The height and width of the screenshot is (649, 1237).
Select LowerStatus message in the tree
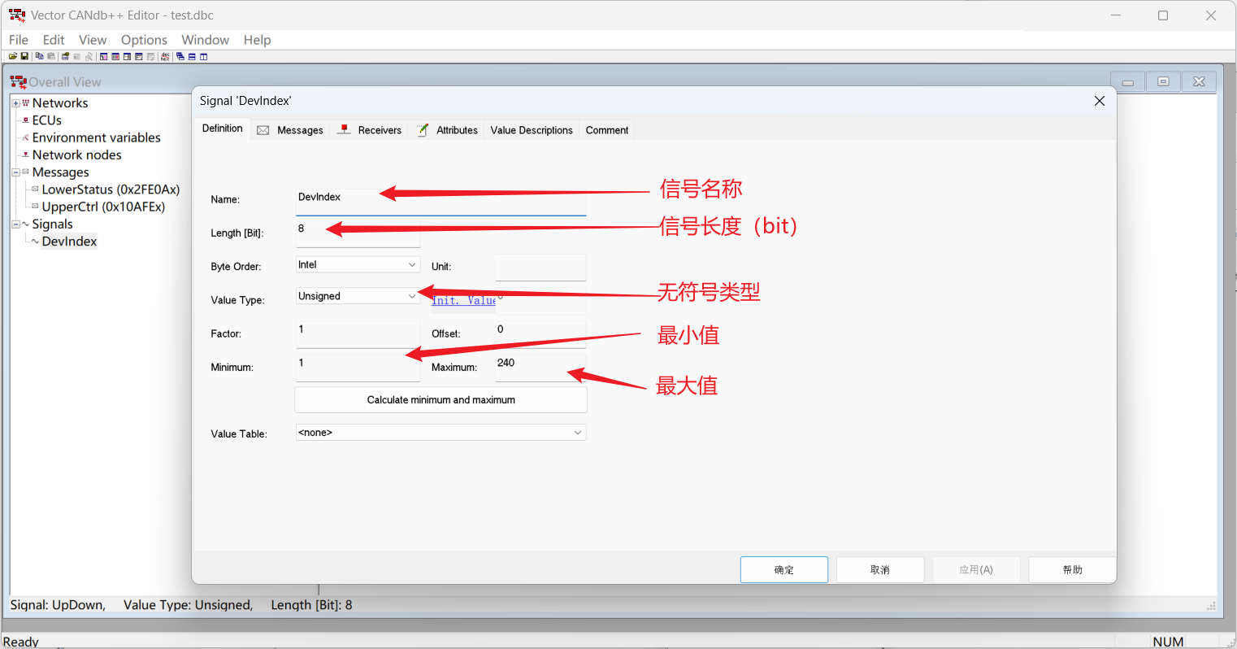111,189
